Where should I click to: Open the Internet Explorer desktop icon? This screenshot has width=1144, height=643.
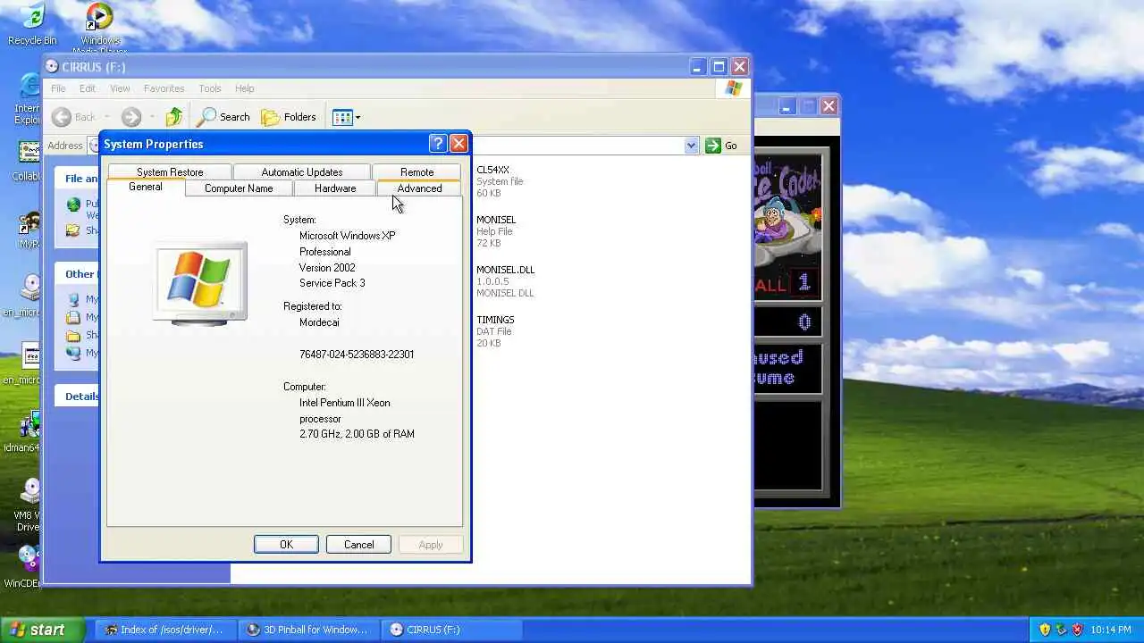28,98
